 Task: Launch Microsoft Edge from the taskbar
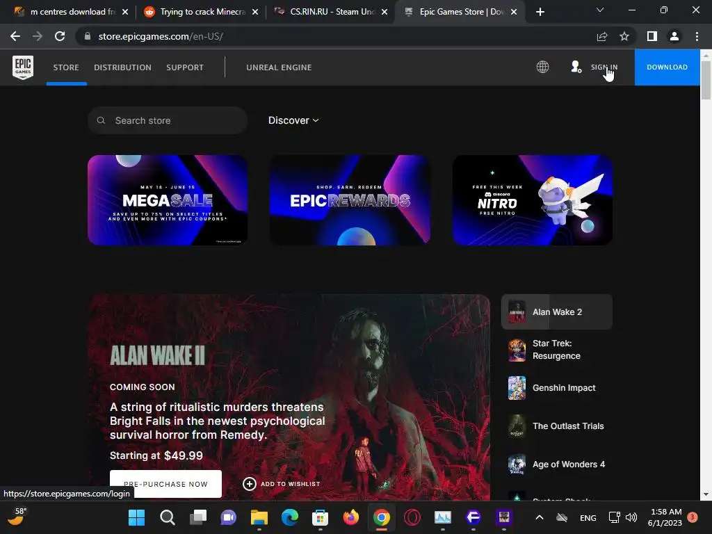[290, 517]
